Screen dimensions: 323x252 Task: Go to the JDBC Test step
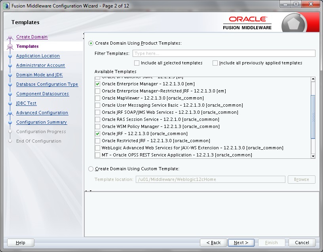pos(27,103)
